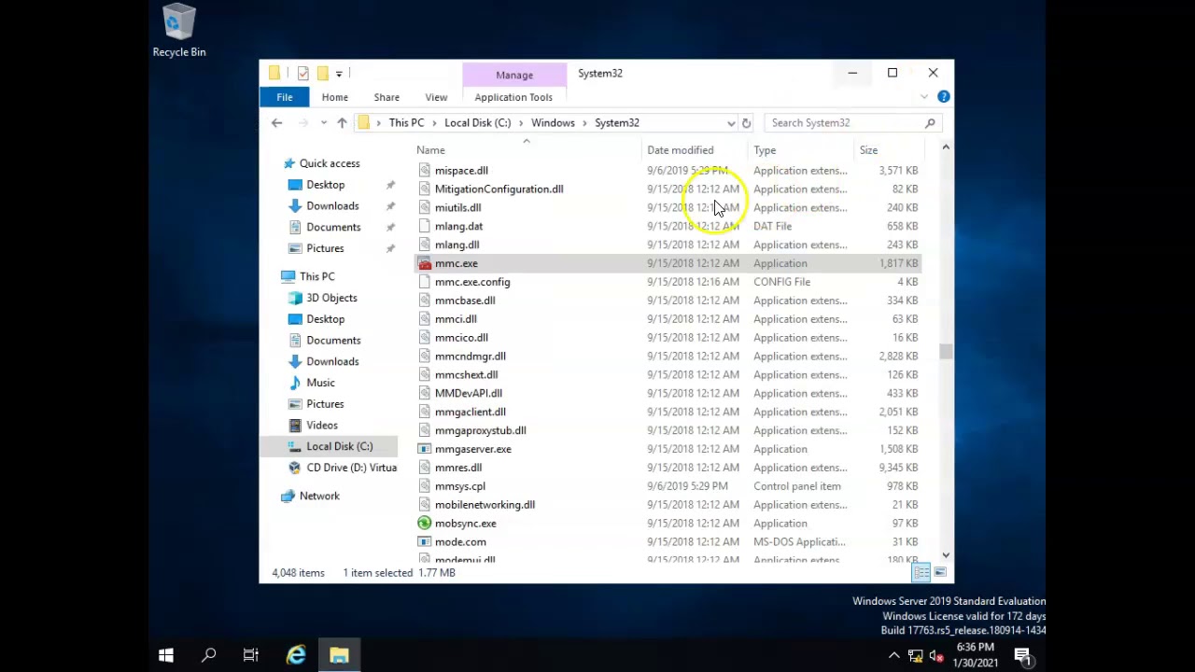Screen dimensions: 1195x672
Task: Select the Recycle Bin desktop icon
Action: (x=179, y=32)
